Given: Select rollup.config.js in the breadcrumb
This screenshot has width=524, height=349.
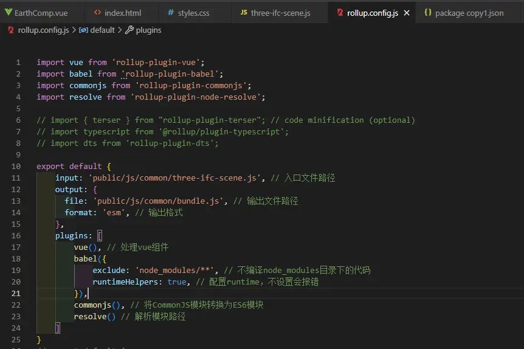Looking at the screenshot, I should [43, 30].
